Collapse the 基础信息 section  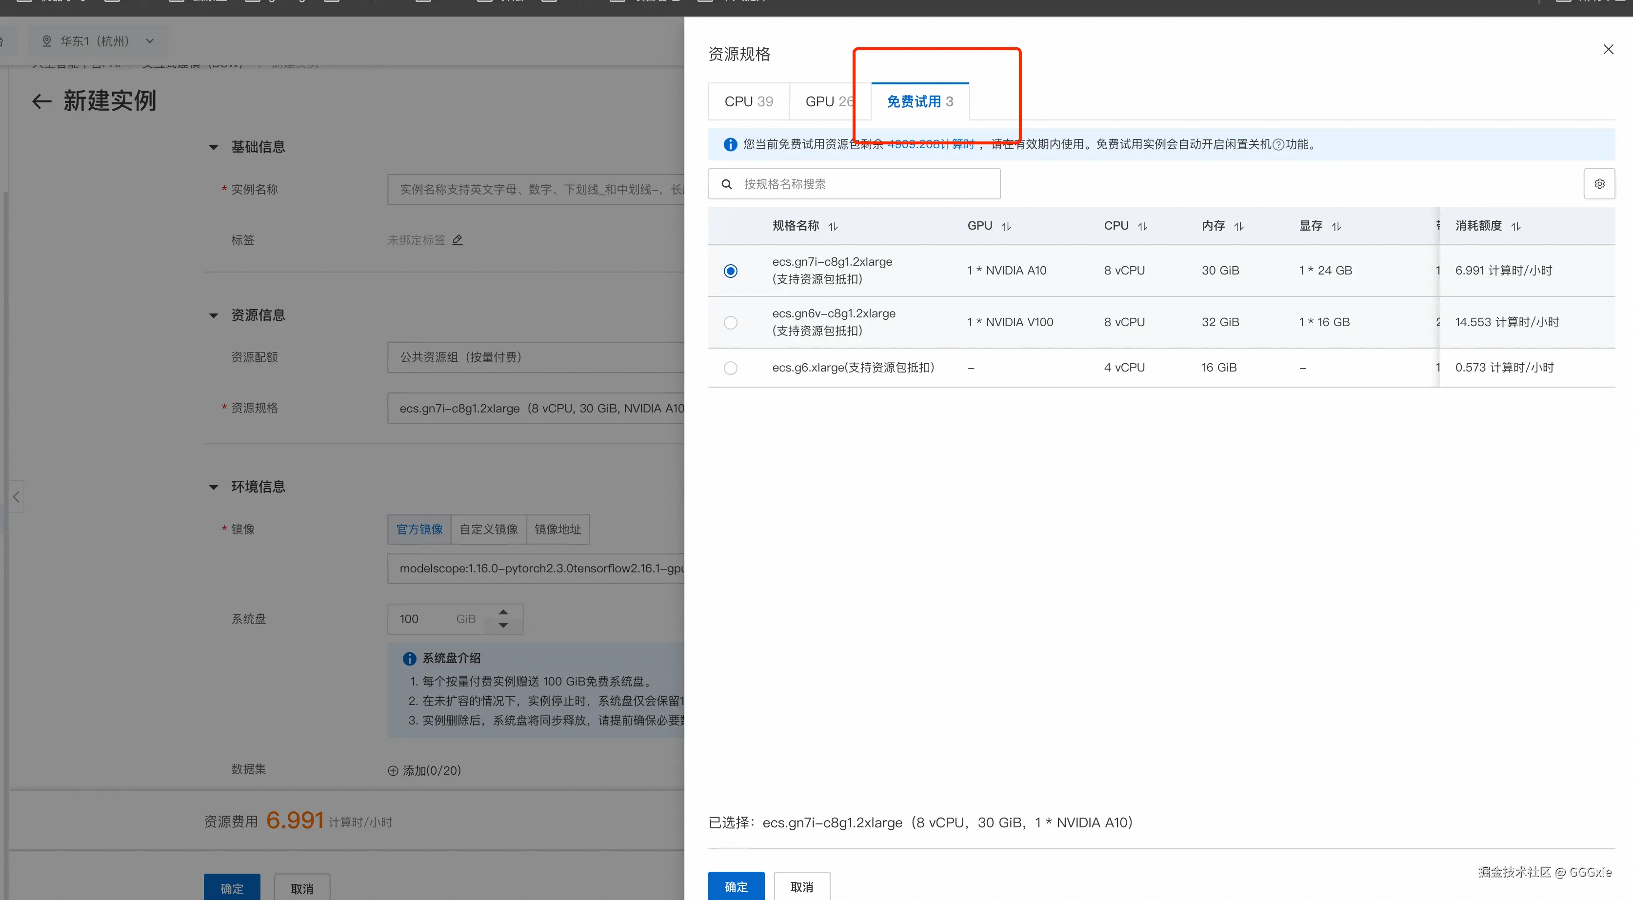click(214, 148)
